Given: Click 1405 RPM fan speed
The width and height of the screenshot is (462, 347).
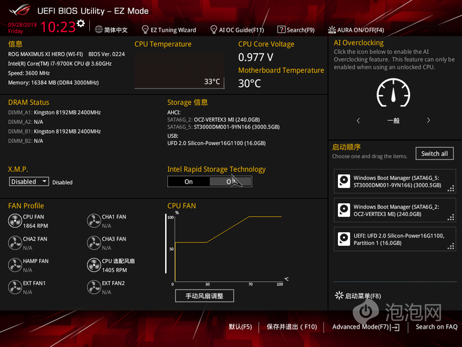Looking at the screenshot, I should click(115, 270).
